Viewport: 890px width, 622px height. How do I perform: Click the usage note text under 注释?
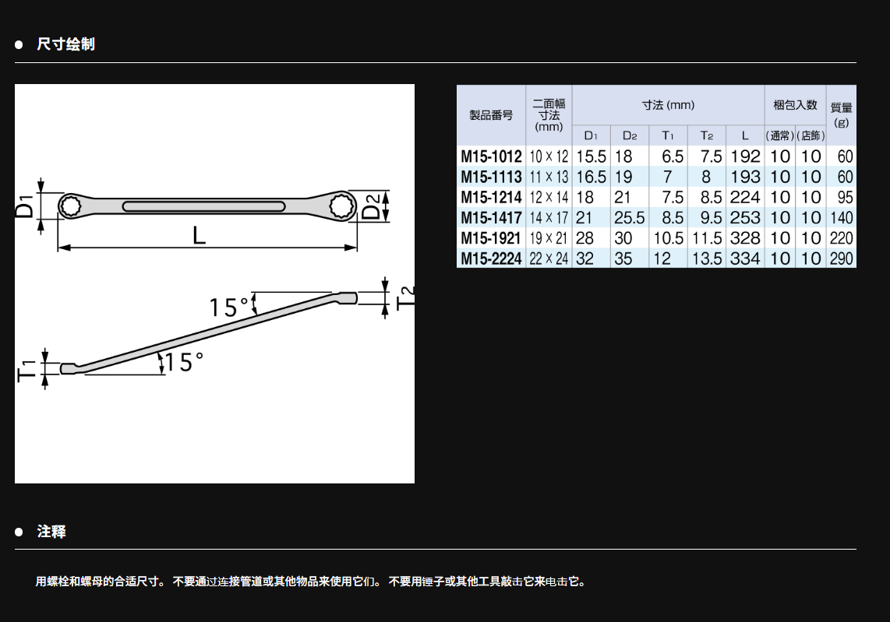pyautogui.click(x=310, y=582)
